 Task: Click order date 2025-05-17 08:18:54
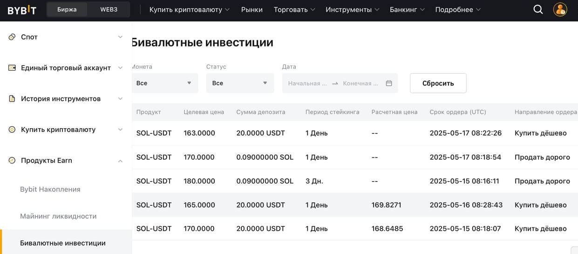point(466,157)
